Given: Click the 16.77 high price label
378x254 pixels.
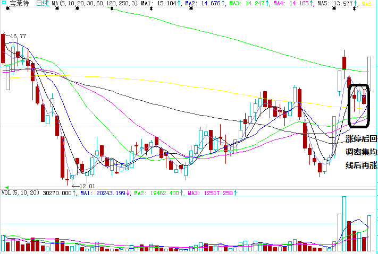Looking at the screenshot, I should 18,36.
